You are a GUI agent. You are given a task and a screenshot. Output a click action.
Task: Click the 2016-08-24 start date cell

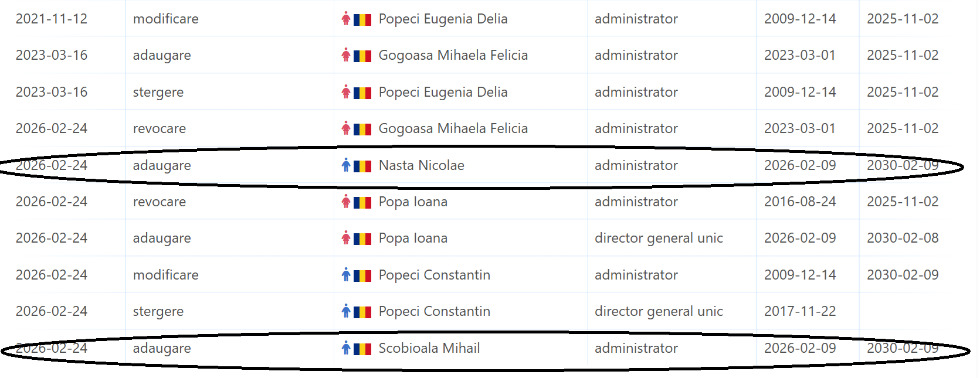tap(800, 202)
